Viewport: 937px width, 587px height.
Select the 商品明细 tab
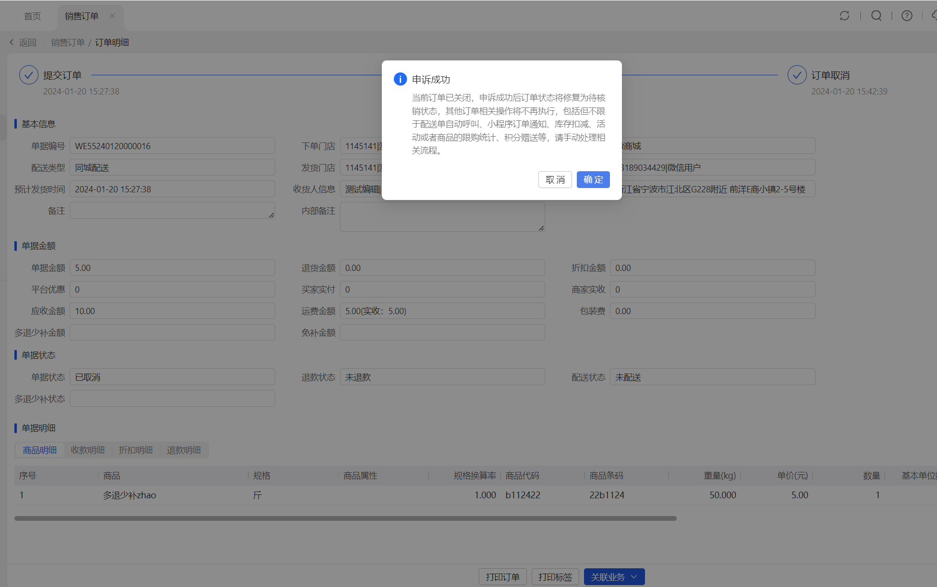pyautogui.click(x=40, y=450)
